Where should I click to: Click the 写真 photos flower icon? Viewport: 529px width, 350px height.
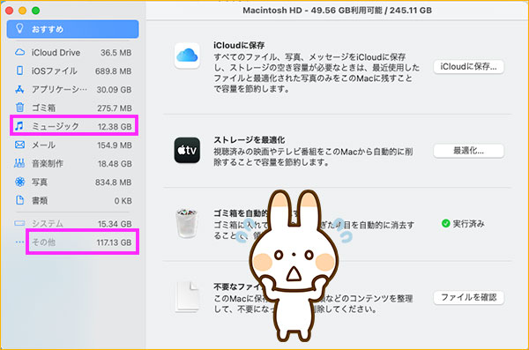click(x=20, y=182)
